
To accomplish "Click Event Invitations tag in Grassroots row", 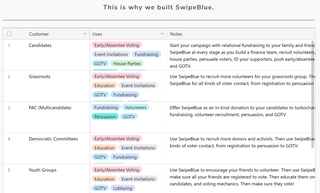I will tap(138, 86).
